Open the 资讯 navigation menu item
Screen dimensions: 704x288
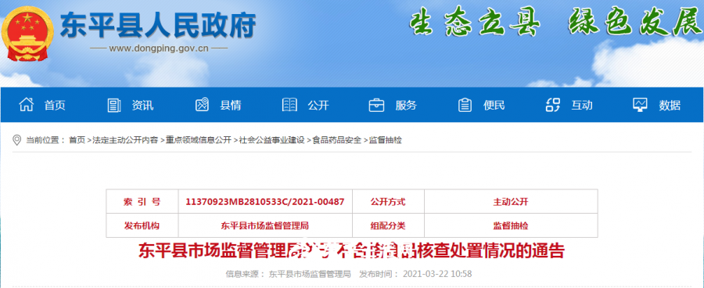pos(142,105)
